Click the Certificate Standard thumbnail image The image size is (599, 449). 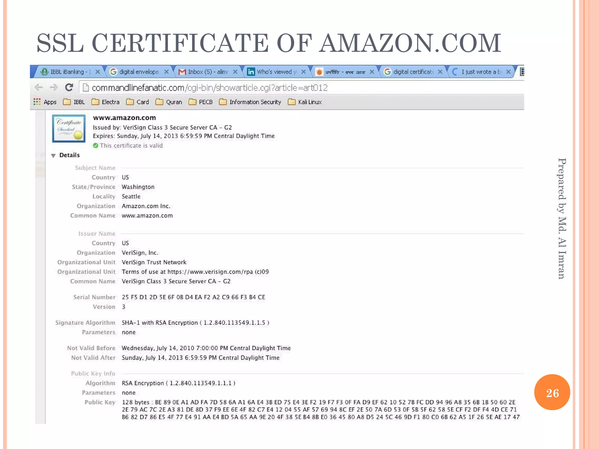click(69, 129)
